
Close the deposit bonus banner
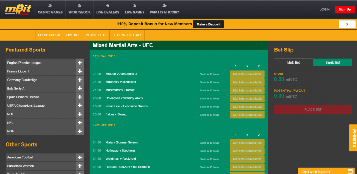point(347,24)
